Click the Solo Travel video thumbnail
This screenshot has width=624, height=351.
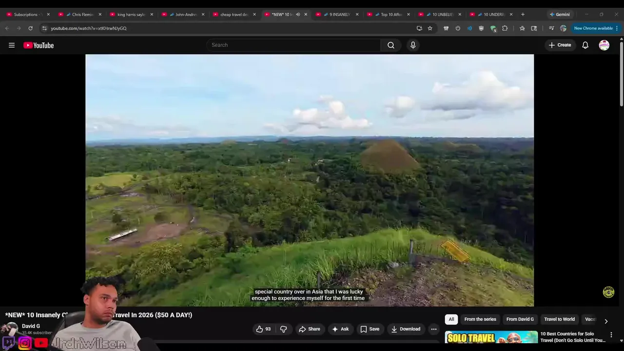(x=491, y=337)
